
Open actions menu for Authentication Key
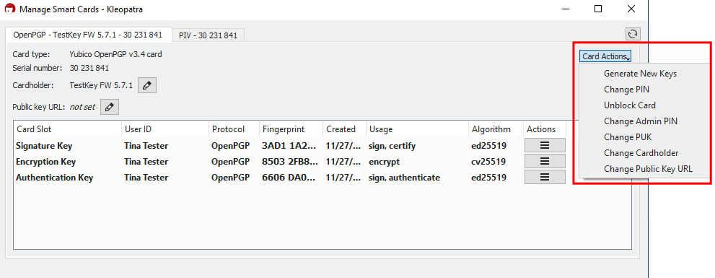click(545, 177)
